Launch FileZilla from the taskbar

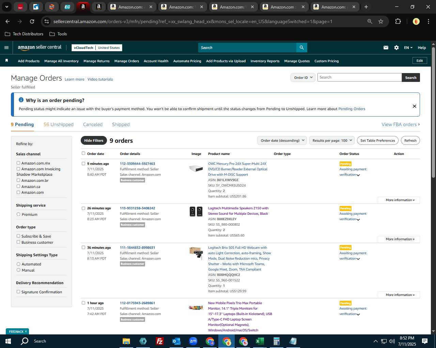coord(159,341)
